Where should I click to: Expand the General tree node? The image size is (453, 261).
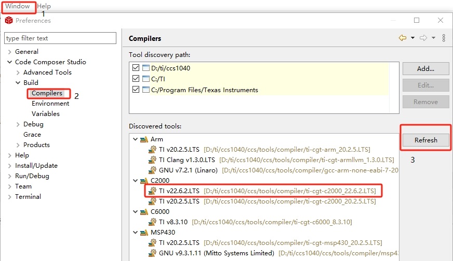click(9, 52)
